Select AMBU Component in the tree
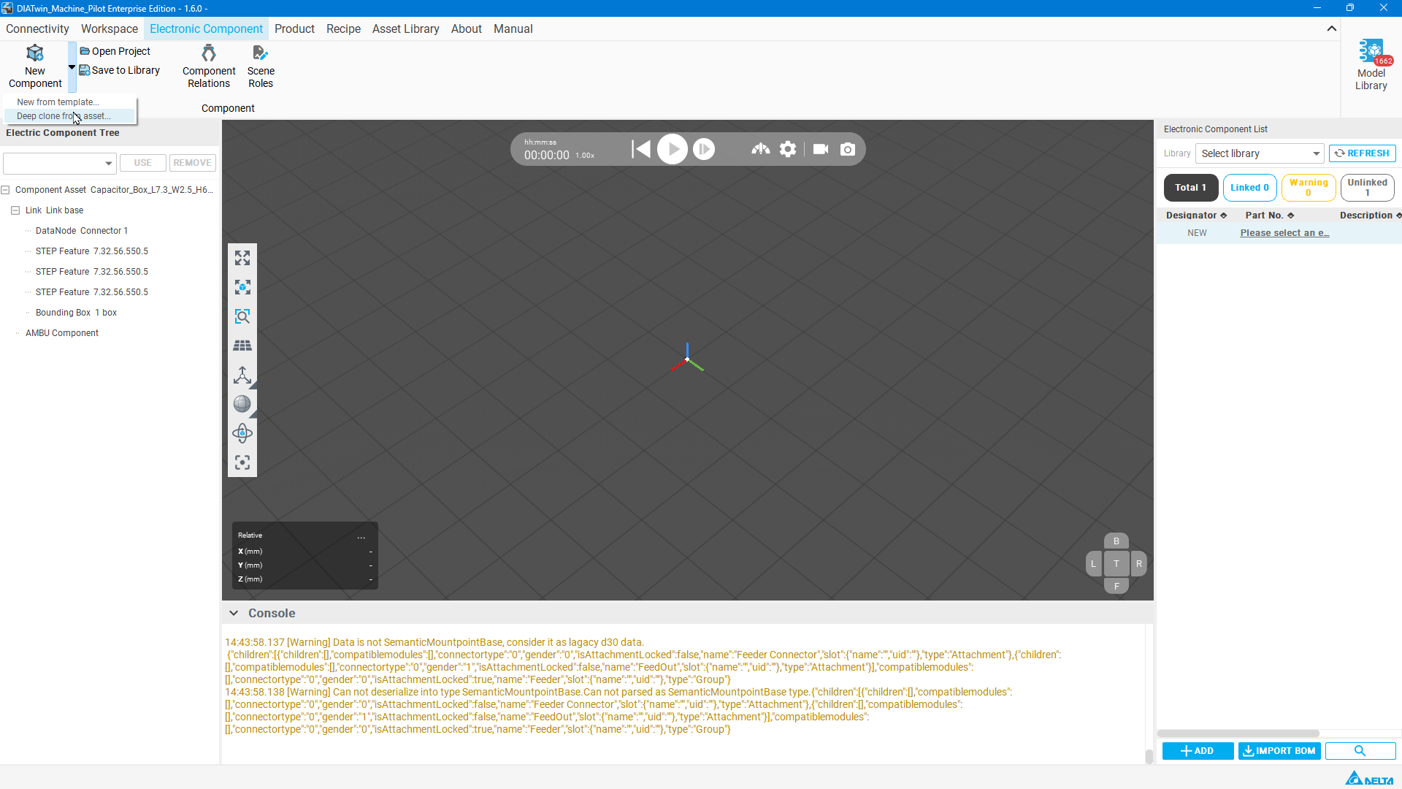The height and width of the screenshot is (789, 1402). (62, 333)
